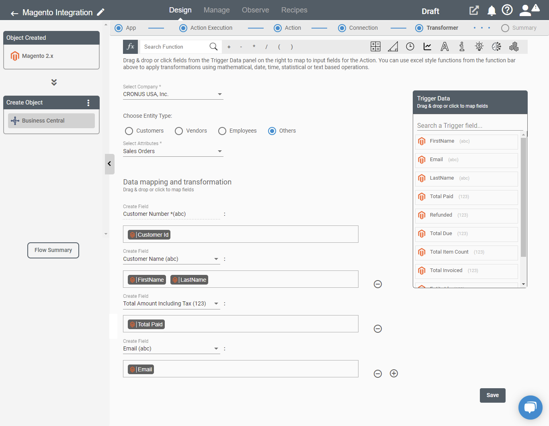Open the AI brain functions icon
Screen dimensions: 549x426
[x=496, y=47]
